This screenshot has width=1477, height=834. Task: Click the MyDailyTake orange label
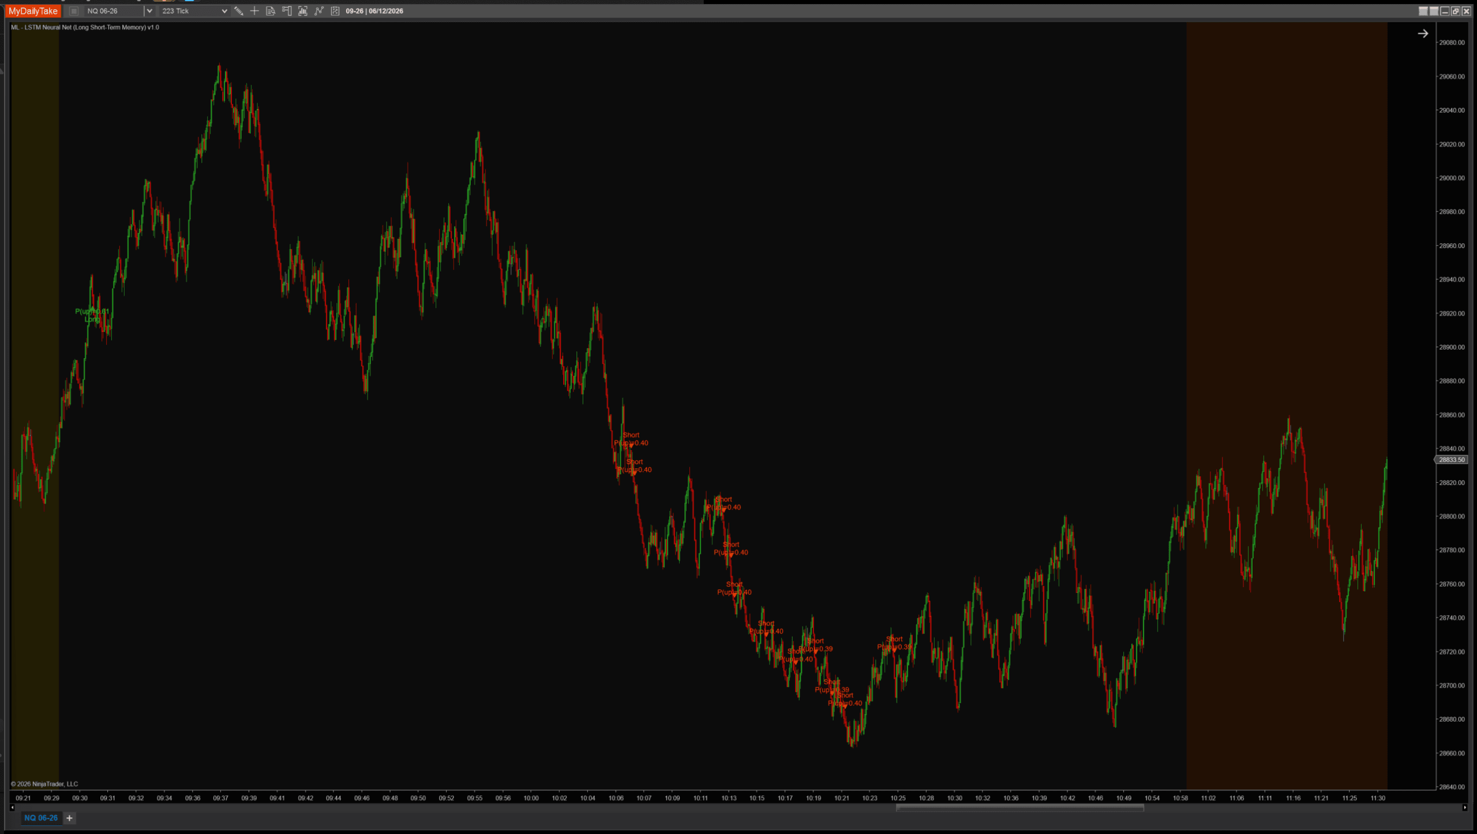pos(33,11)
